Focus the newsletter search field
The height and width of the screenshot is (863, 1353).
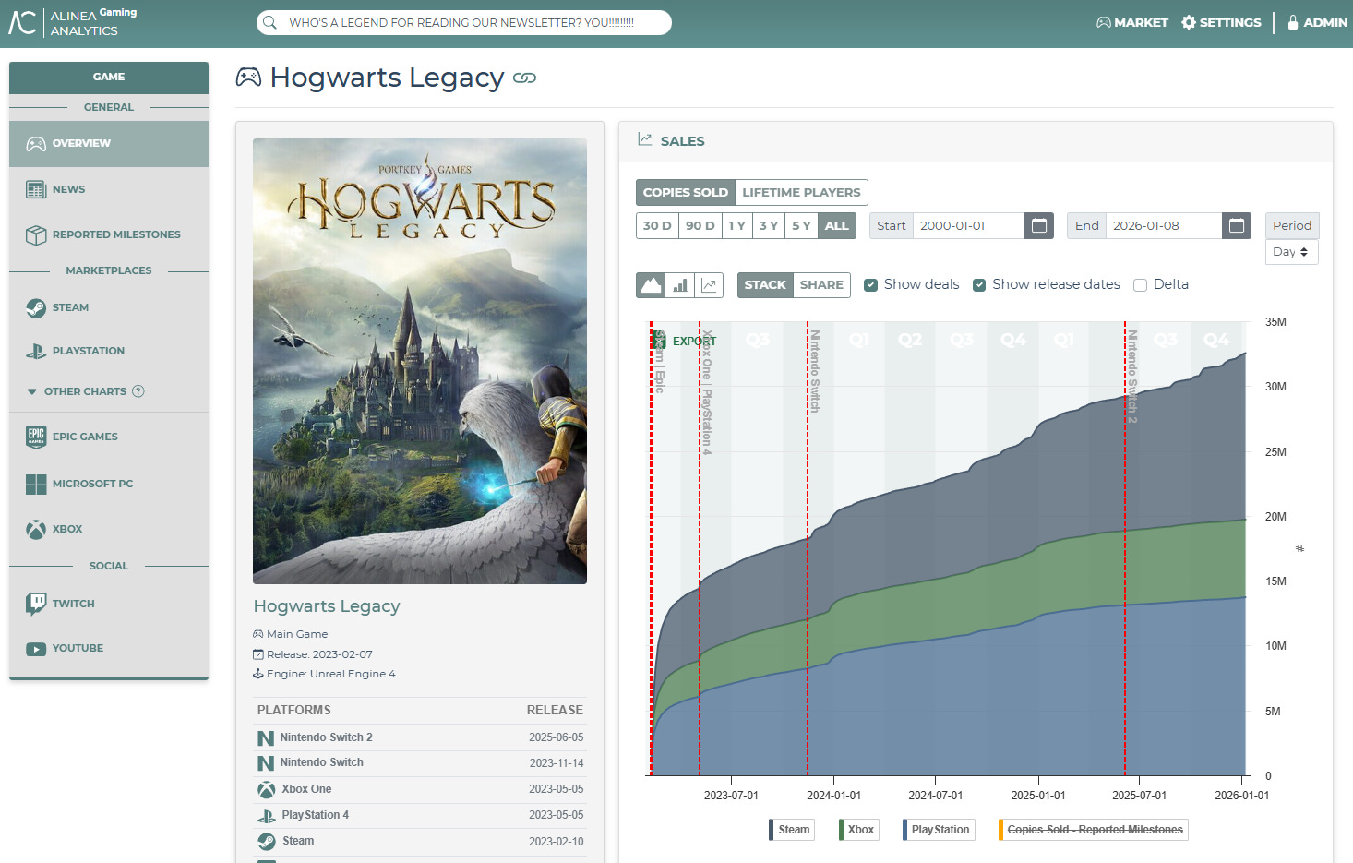[463, 22]
